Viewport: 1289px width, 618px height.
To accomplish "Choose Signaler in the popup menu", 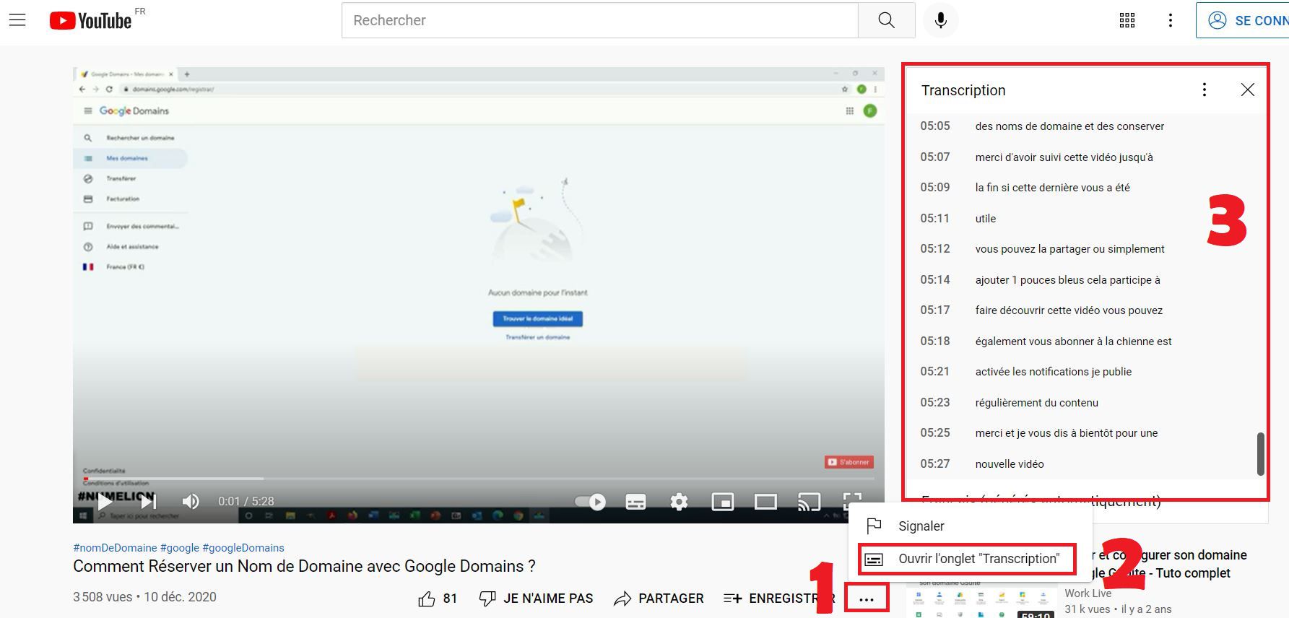I will coord(970,526).
